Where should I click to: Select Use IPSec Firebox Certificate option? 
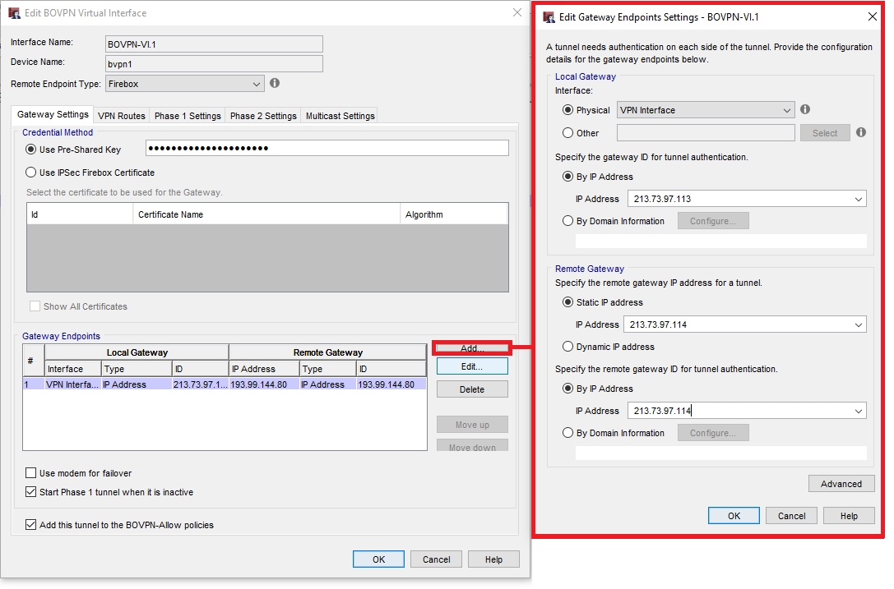(x=32, y=173)
